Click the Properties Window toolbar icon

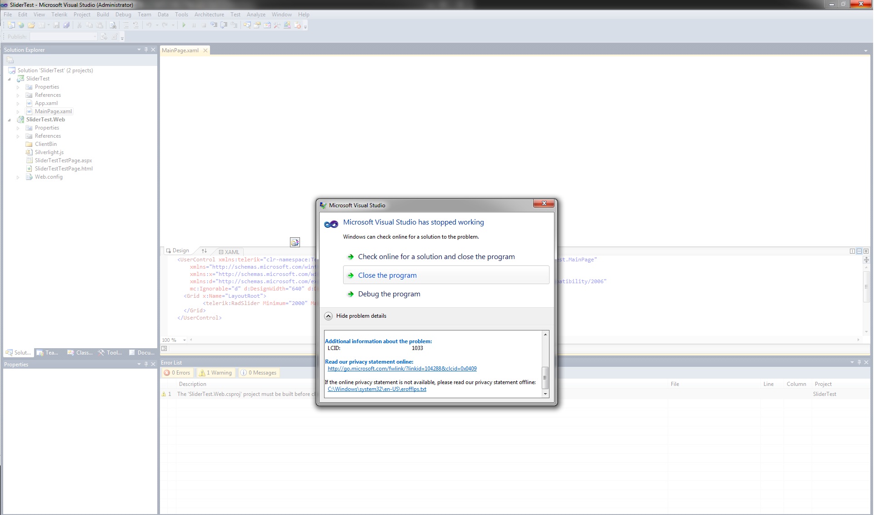click(x=257, y=25)
